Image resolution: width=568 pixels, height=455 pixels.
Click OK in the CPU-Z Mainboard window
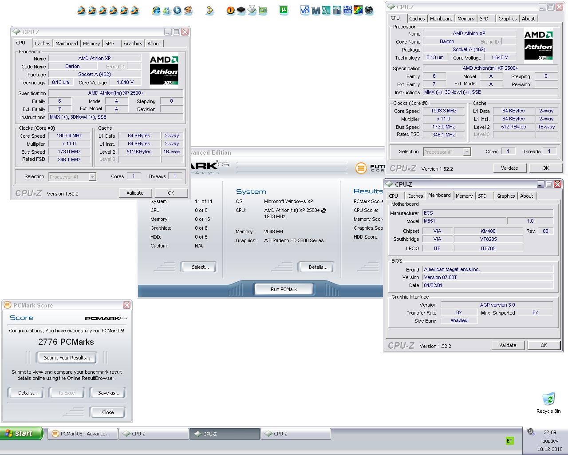(544, 345)
